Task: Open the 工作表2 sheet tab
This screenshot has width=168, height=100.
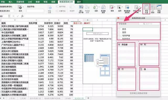Action: click(x=23, y=98)
